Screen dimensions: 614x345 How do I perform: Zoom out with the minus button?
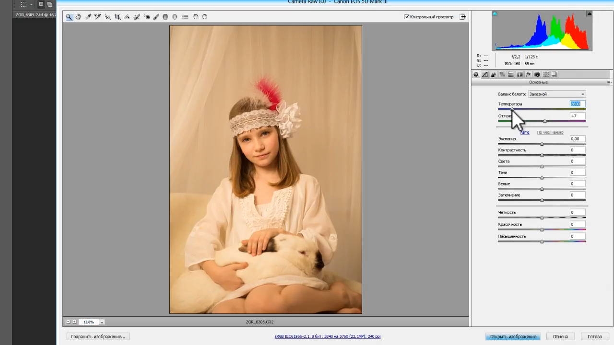tap(68, 322)
